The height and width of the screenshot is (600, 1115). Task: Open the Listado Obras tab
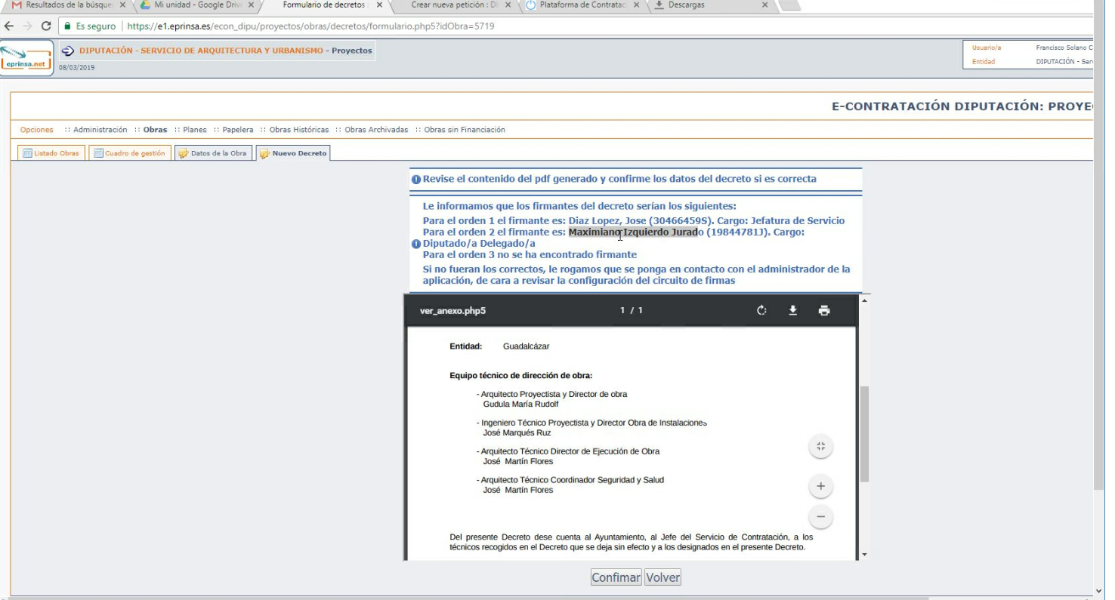pyautogui.click(x=51, y=153)
